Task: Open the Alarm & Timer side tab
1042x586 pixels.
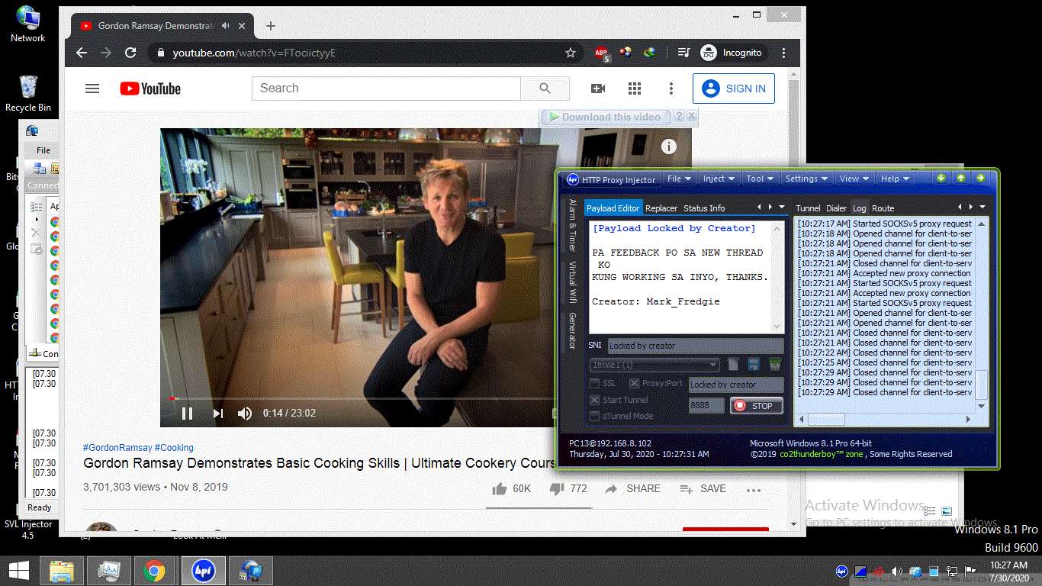Action: (572, 225)
